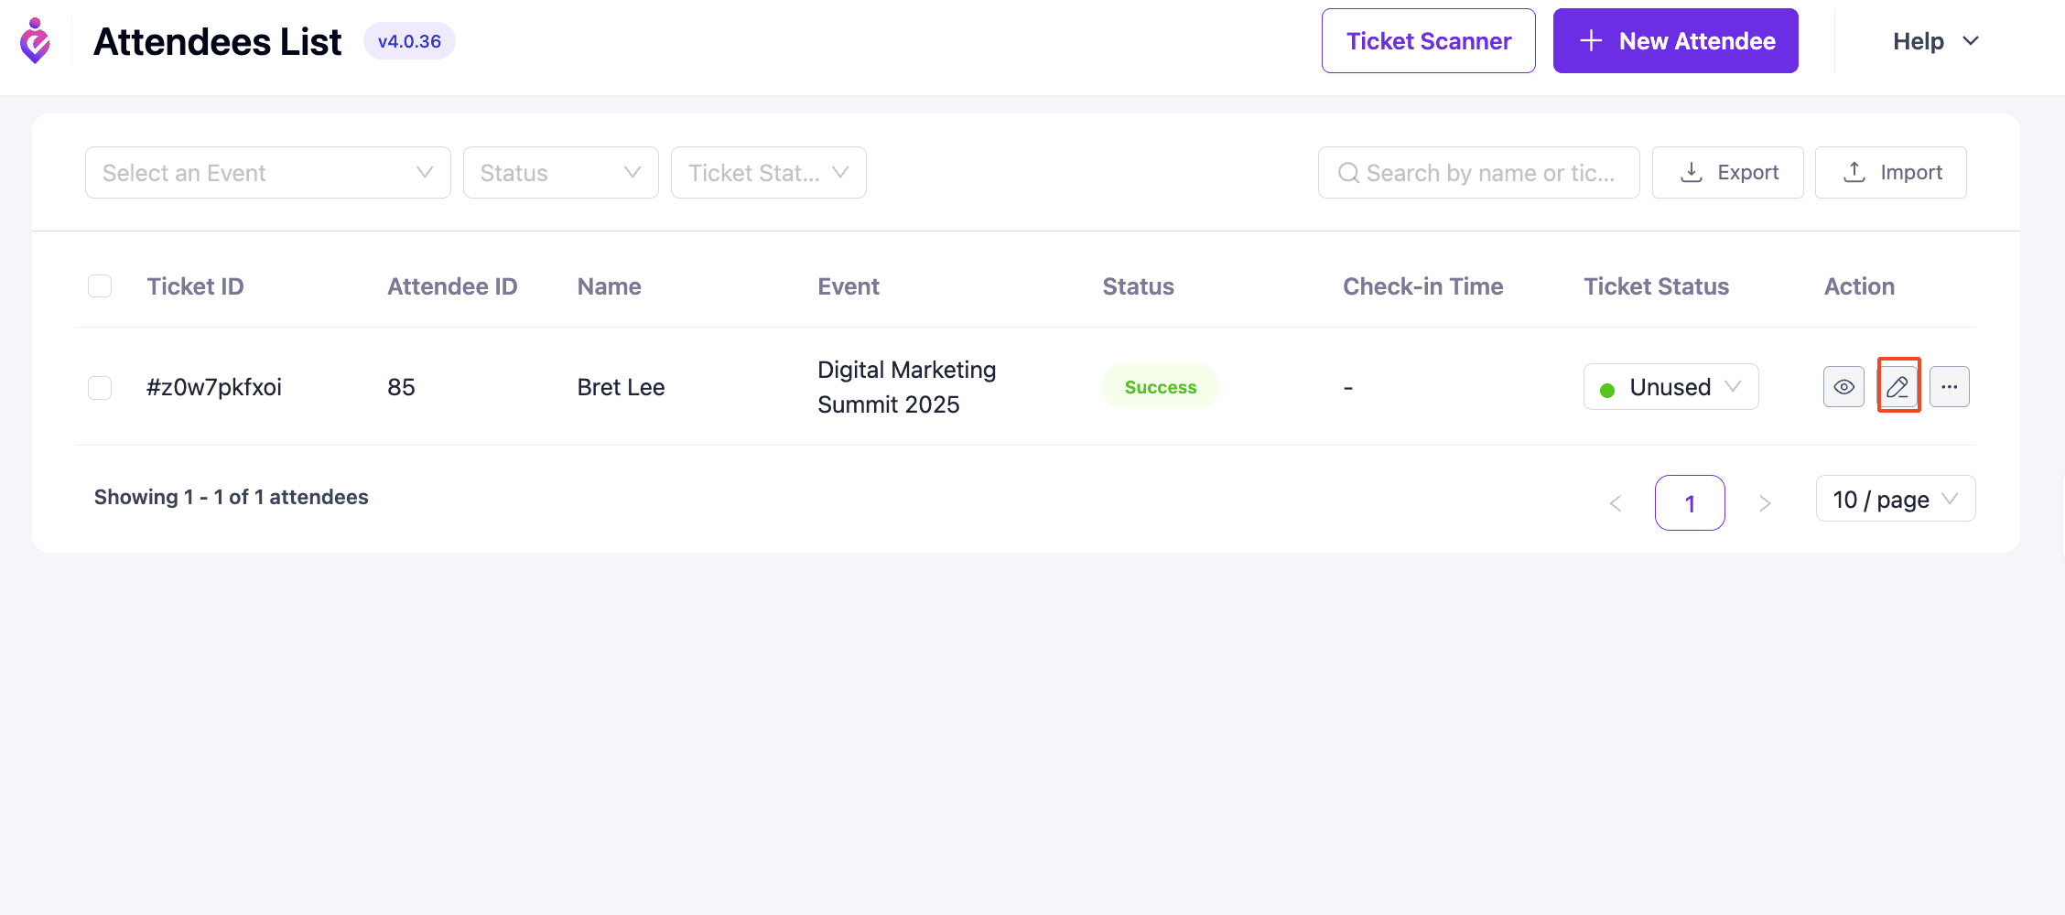The width and height of the screenshot is (2065, 915).
Task: Open more actions menu for Bret Lee
Action: pyautogui.click(x=1950, y=387)
